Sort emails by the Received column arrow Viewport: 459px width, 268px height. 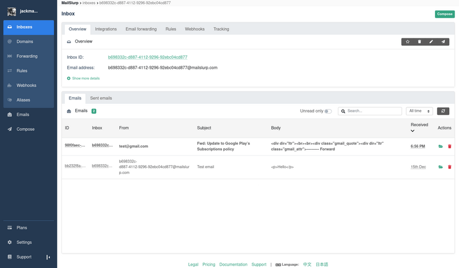pos(413,131)
